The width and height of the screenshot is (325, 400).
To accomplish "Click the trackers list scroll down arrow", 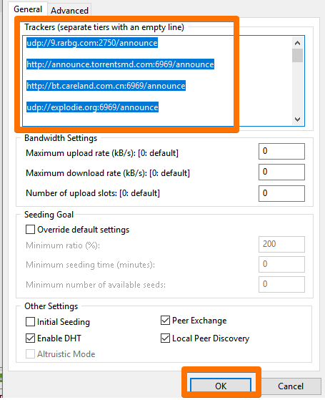I will 297,119.
